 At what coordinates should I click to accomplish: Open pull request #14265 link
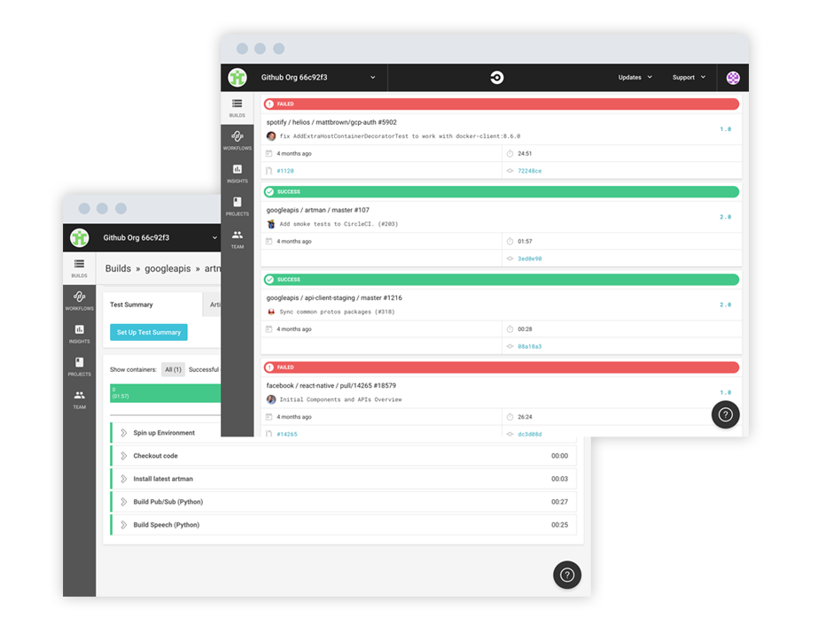pos(287,435)
